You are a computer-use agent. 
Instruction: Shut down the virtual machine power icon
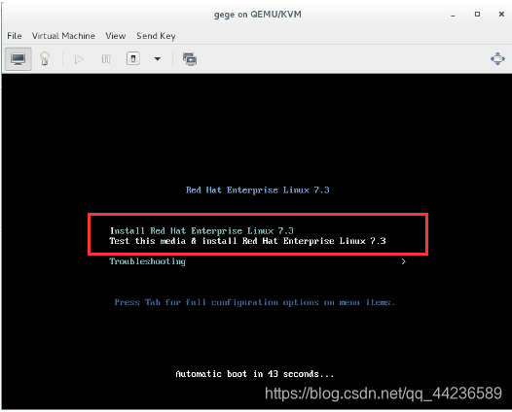(x=133, y=59)
